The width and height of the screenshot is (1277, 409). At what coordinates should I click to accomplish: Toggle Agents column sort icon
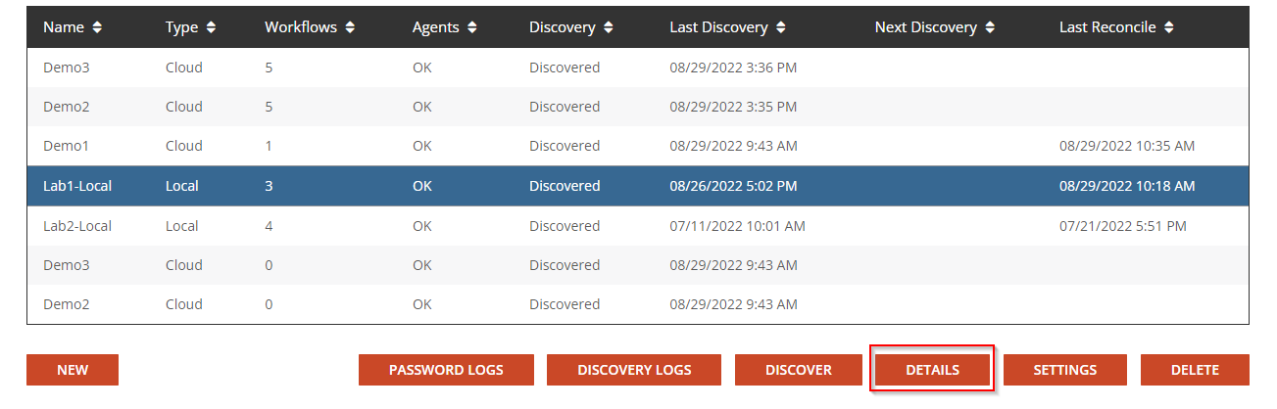click(x=472, y=28)
